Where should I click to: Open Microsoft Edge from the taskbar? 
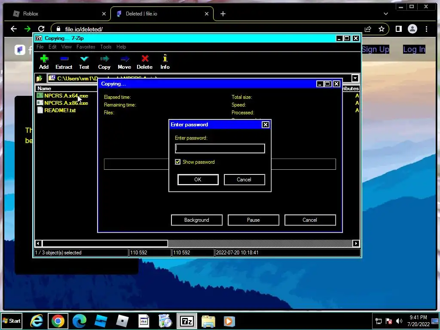point(79,321)
